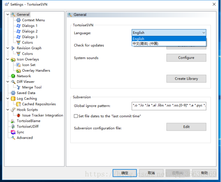The height and width of the screenshot is (182, 221).
Task: Click the General wrench icon in tree
Action: [x=13, y=14]
